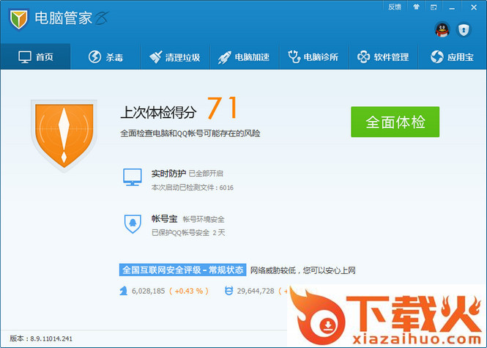This screenshot has width=487, height=348.
Task: Click the broom icon on 清理垃圾 tab
Action: [x=155, y=57]
